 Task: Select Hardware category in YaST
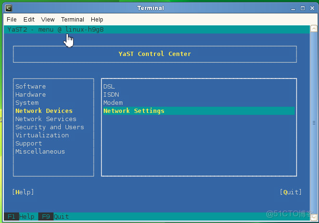pos(31,94)
